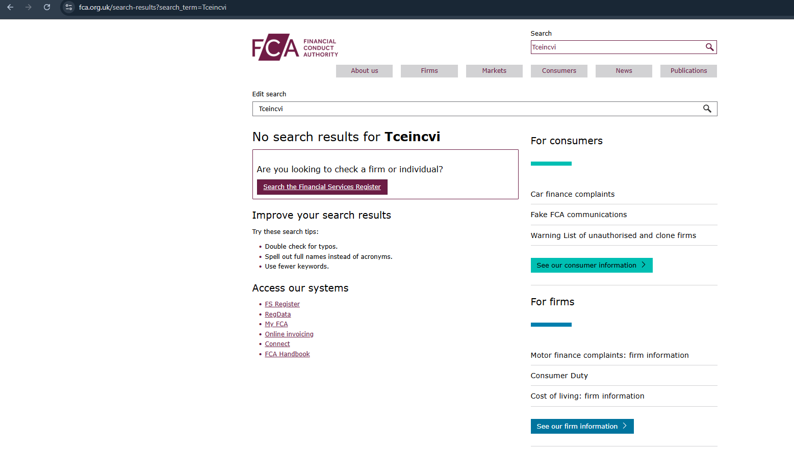Image resolution: width=794 pixels, height=449 pixels.
Task: Open the Firms menu
Action: click(x=429, y=71)
